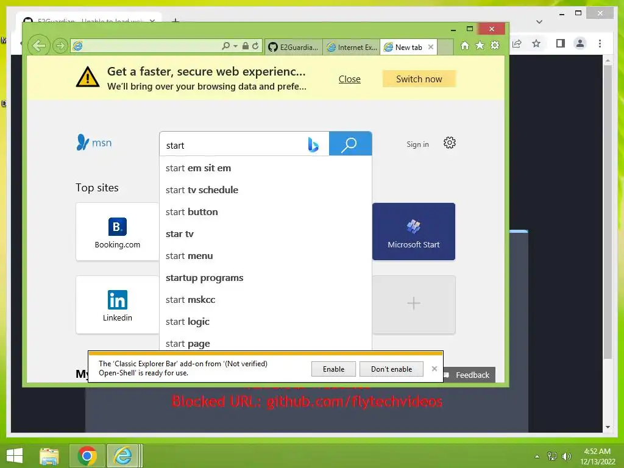Refresh the page in Internet Explorer
This screenshot has height=468, width=624.
[x=255, y=46]
